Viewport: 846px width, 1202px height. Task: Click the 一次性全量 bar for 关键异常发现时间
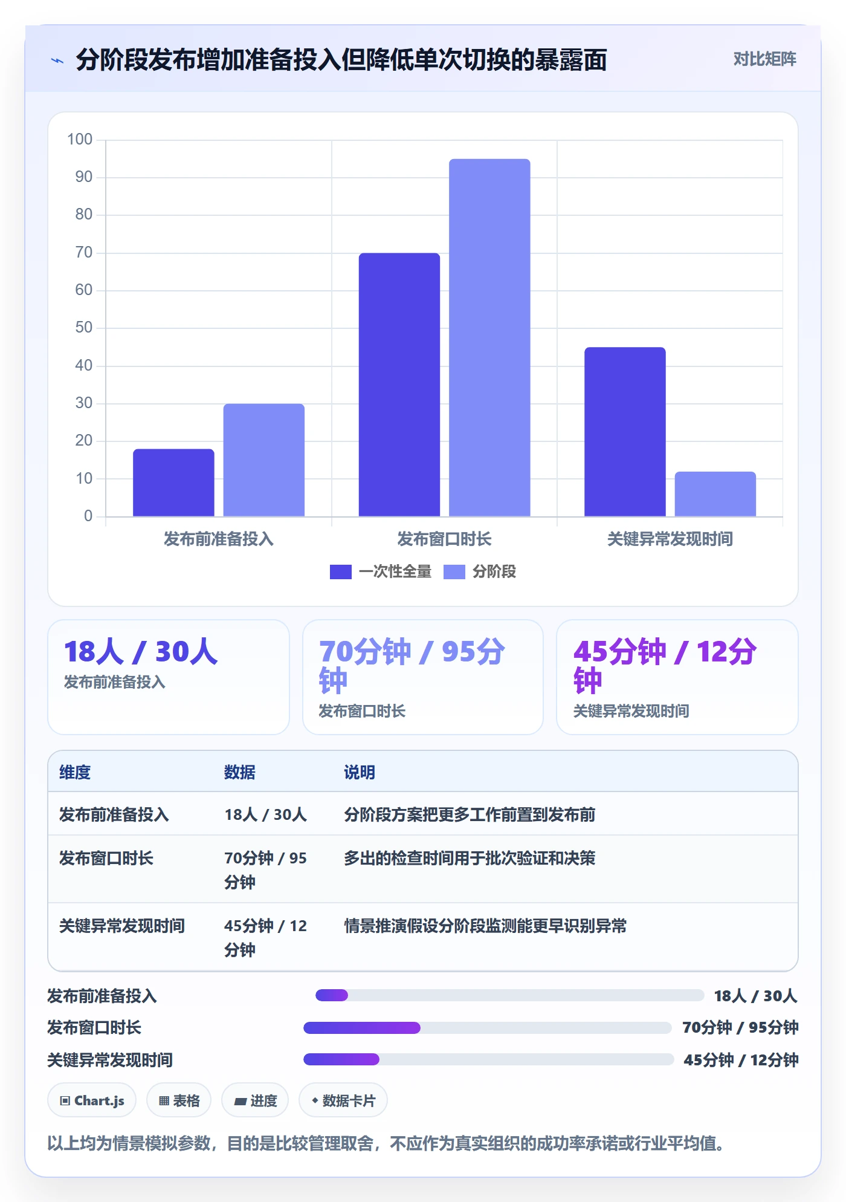point(625,432)
